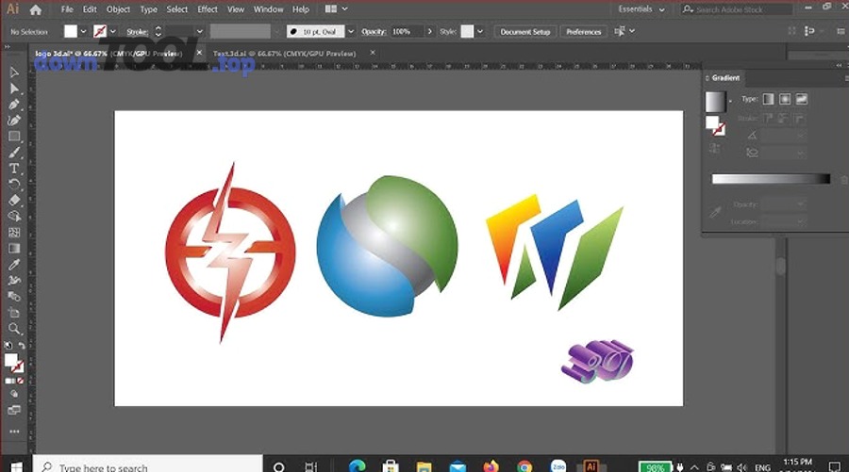Choose Radial gradient type
This screenshot has height=472, width=849.
point(785,99)
